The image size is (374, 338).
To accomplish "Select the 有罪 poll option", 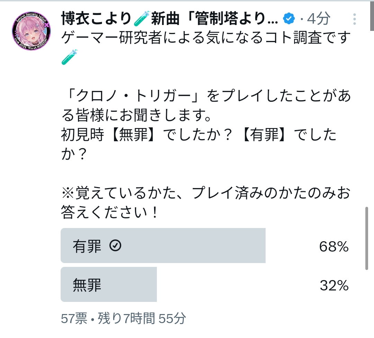I will 163,246.
